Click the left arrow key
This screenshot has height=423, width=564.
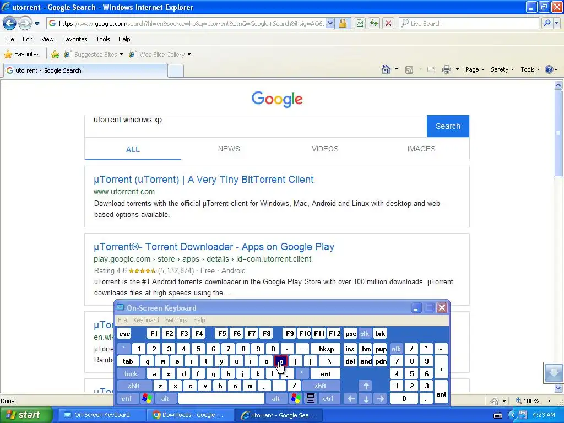click(351, 399)
